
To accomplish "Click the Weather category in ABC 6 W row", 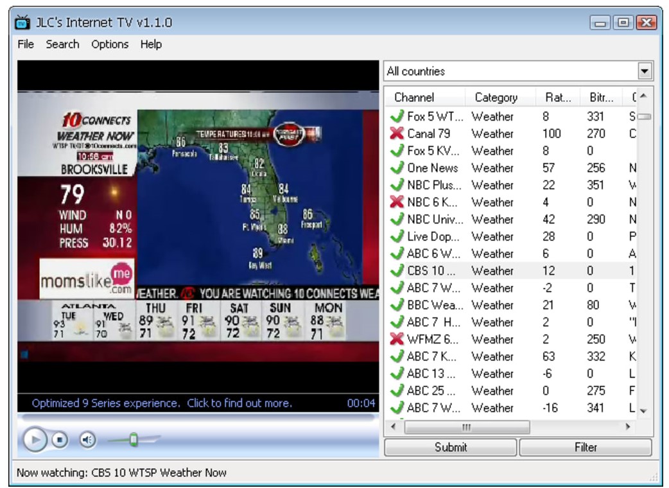I will tap(492, 254).
